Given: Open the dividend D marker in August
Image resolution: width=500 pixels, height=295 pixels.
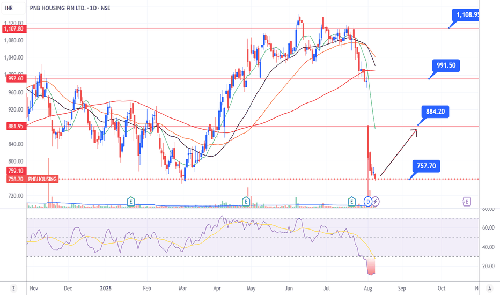Looking at the screenshot, I should [368, 202].
